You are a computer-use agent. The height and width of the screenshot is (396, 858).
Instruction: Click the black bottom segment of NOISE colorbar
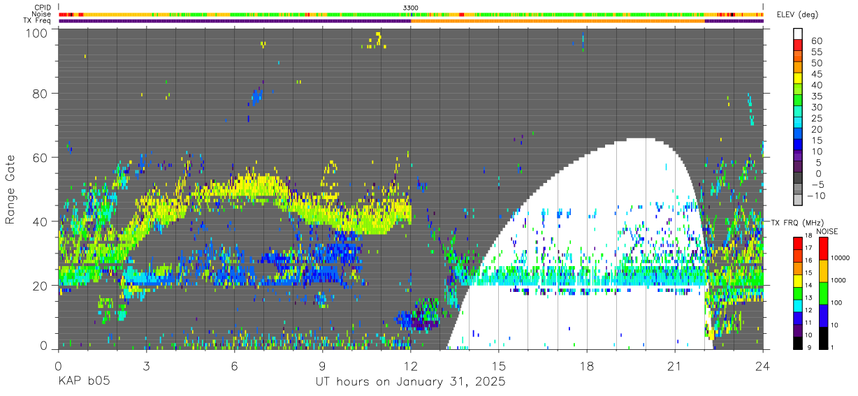824,337
